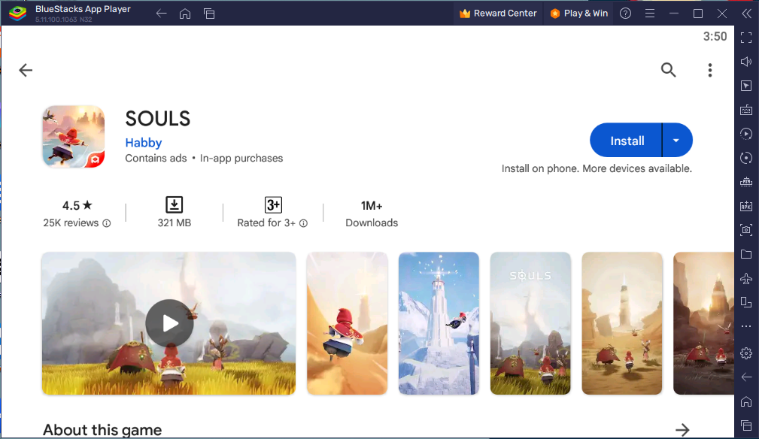This screenshot has height=439, width=759.
Task: Install the SOULS game
Action: pyautogui.click(x=627, y=141)
